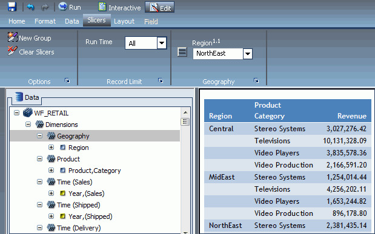Click revenue value 3,027,276.42

click(347, 129)
